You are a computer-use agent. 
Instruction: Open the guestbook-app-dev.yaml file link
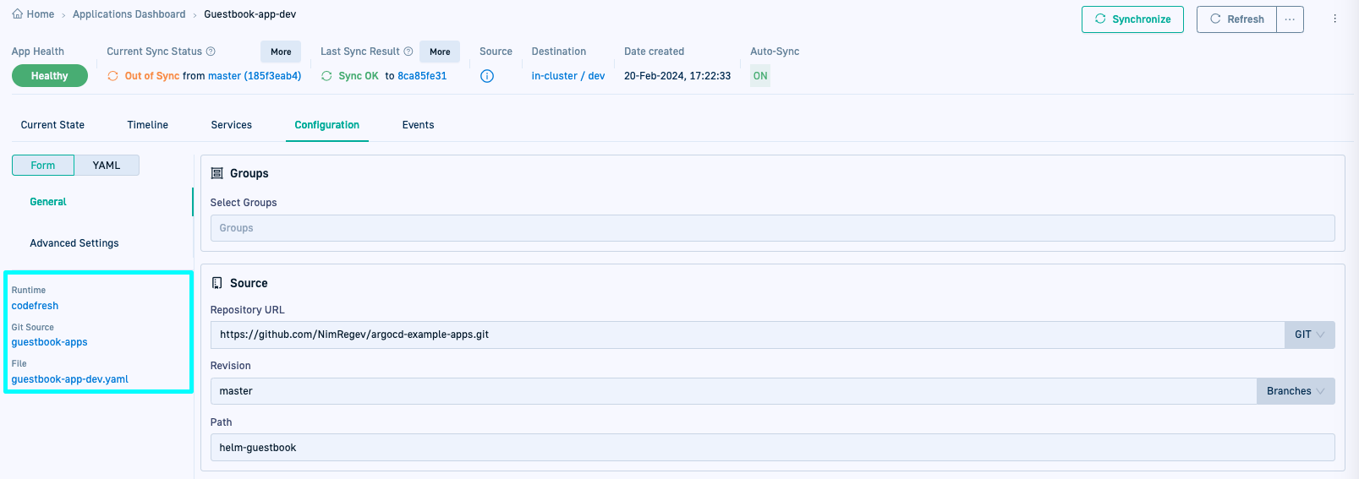tap(70, 379)
